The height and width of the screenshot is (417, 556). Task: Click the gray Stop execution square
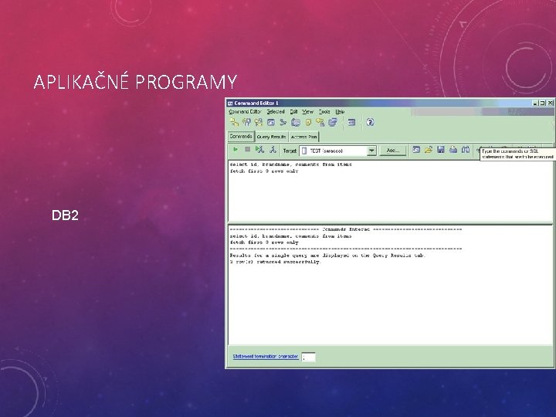[248, 150]
